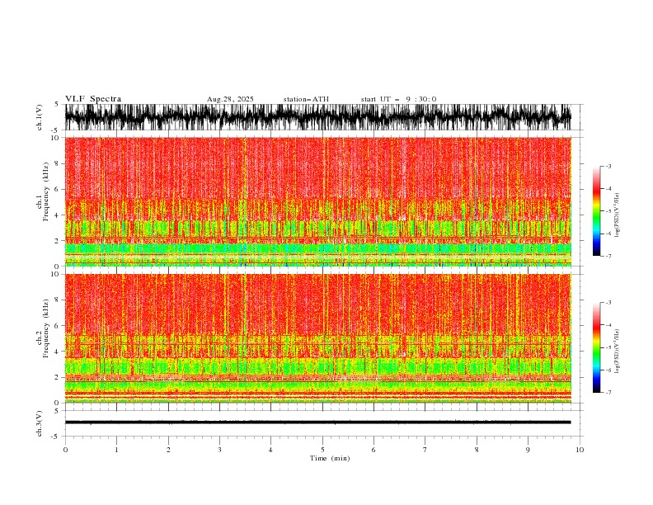Click the '-3' value on upper colorbar
Screen dimensions: 653x505
coord(608,166)
